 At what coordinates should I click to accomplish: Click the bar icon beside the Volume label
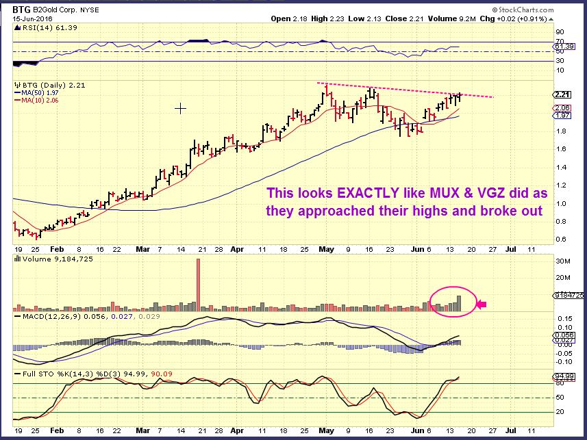pyautogui.click(x=17, y=259)
